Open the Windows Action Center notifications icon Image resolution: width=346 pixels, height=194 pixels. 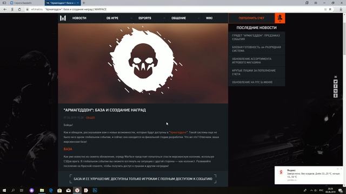(341, 190)
